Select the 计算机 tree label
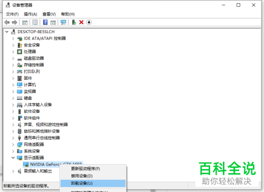Viewport: 264px width, 192px height. (30, 85)
